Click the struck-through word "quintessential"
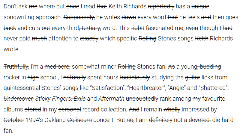The image size is (243, 139). click(x=22, y=88)
